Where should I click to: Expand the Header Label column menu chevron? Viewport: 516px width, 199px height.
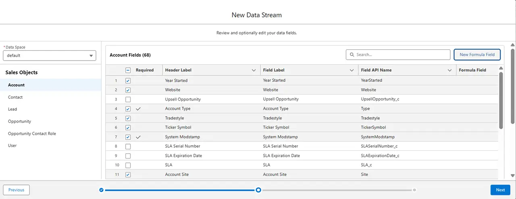click(x=254, y=70)
